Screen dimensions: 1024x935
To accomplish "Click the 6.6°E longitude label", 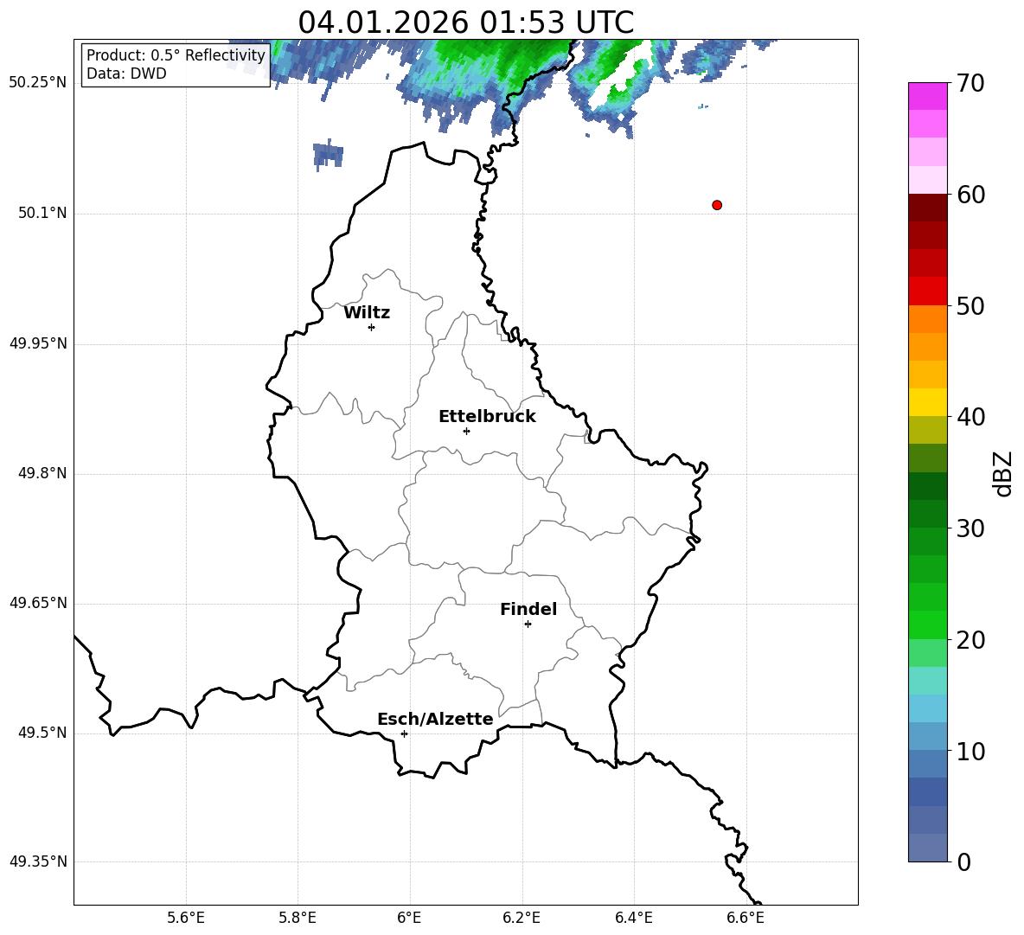I will (746, 918).
